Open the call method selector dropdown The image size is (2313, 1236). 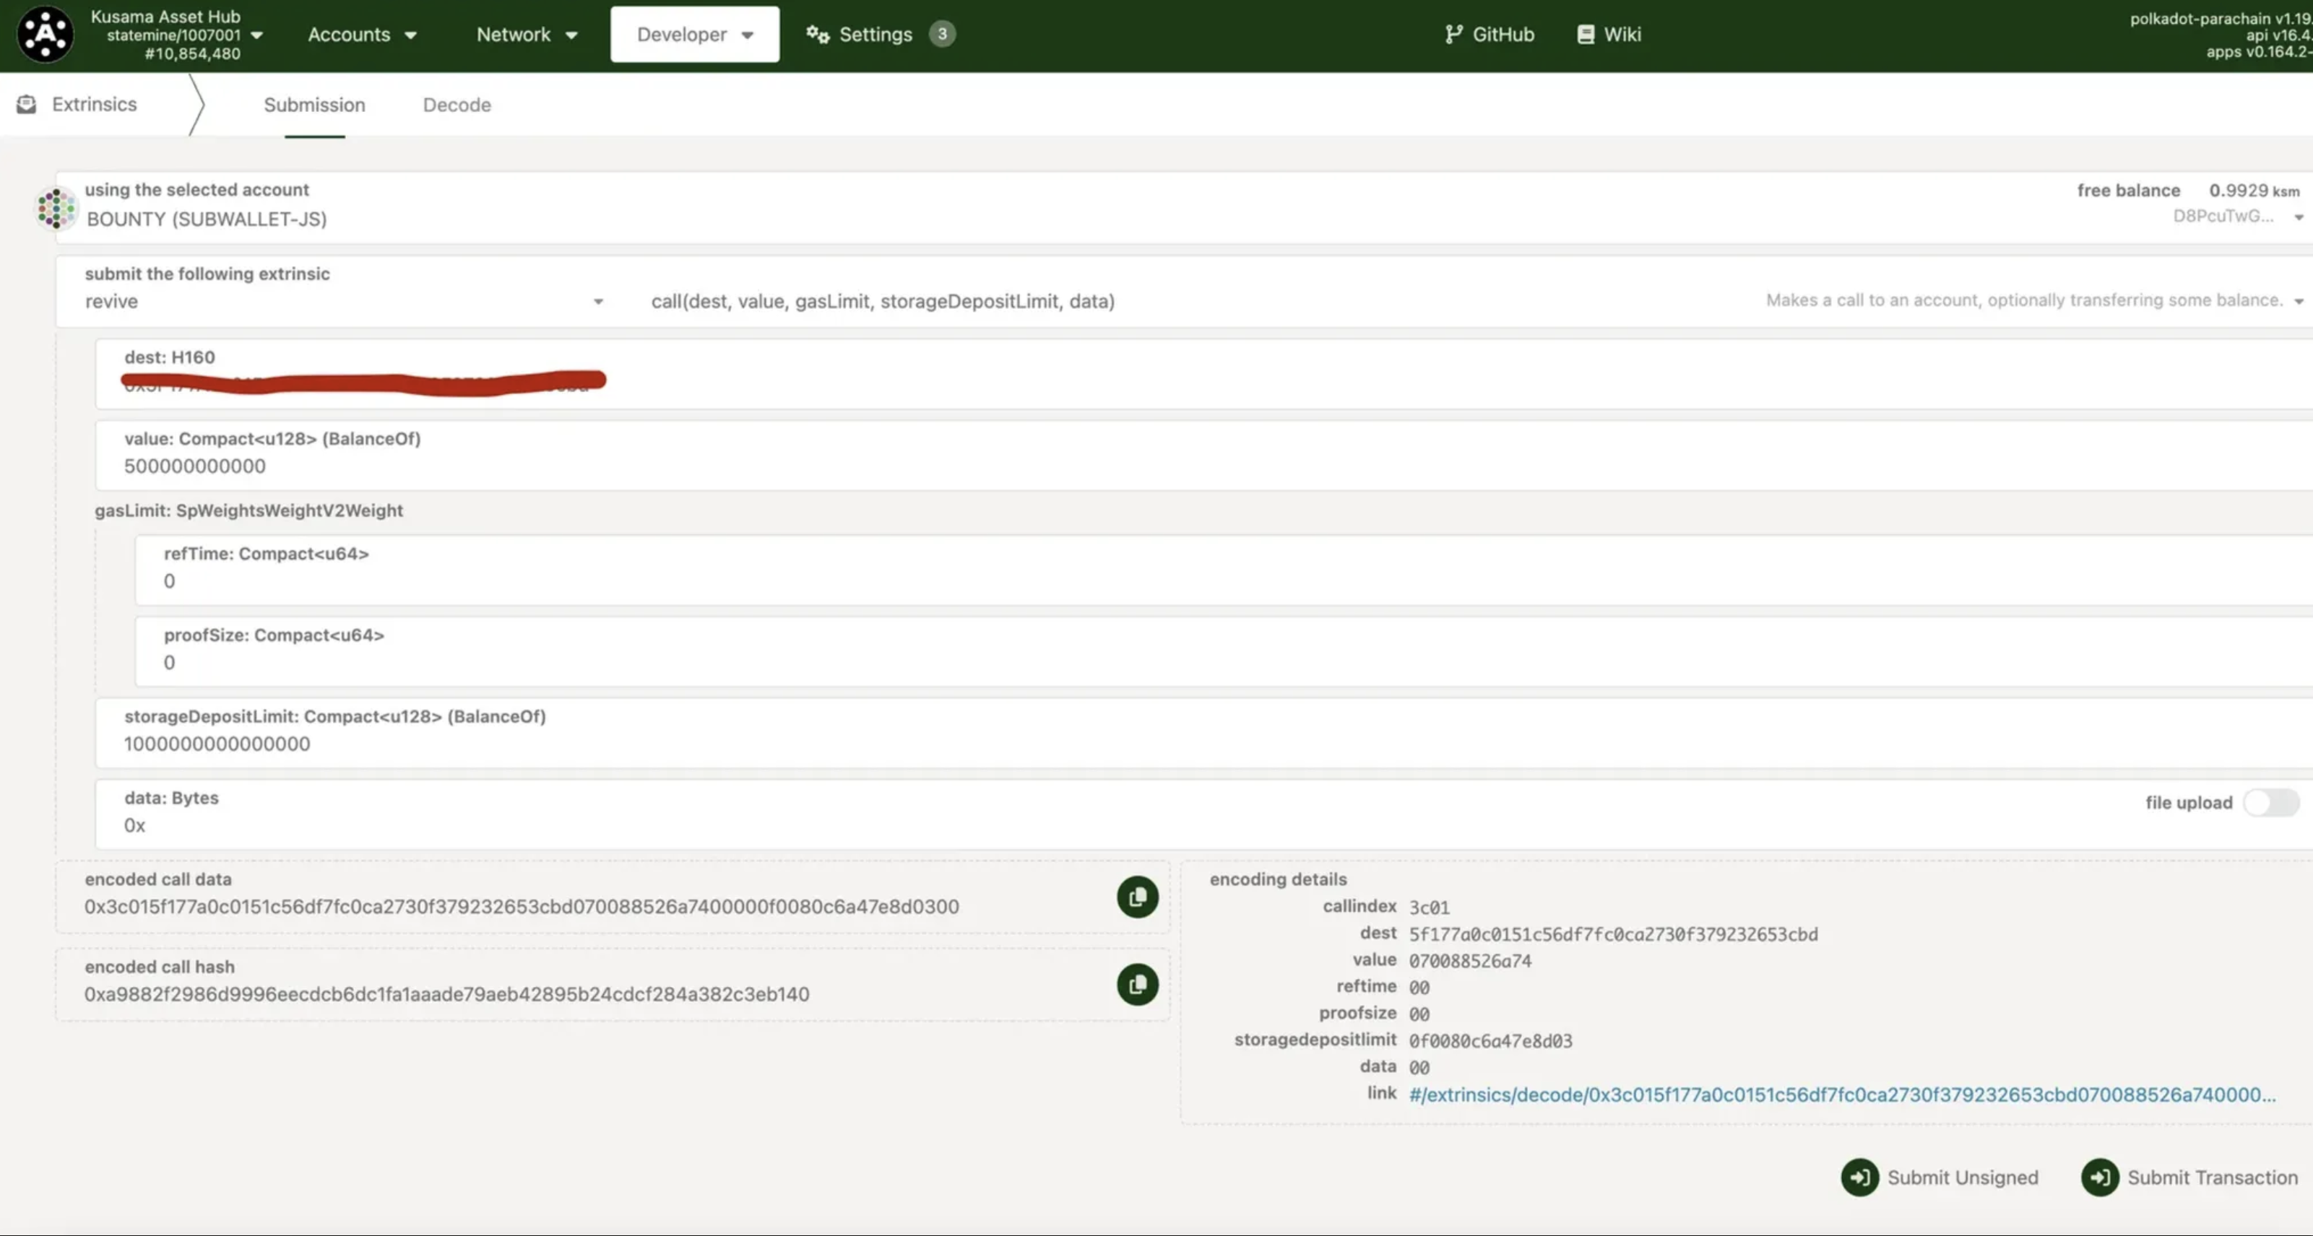tap(2298, 302)
